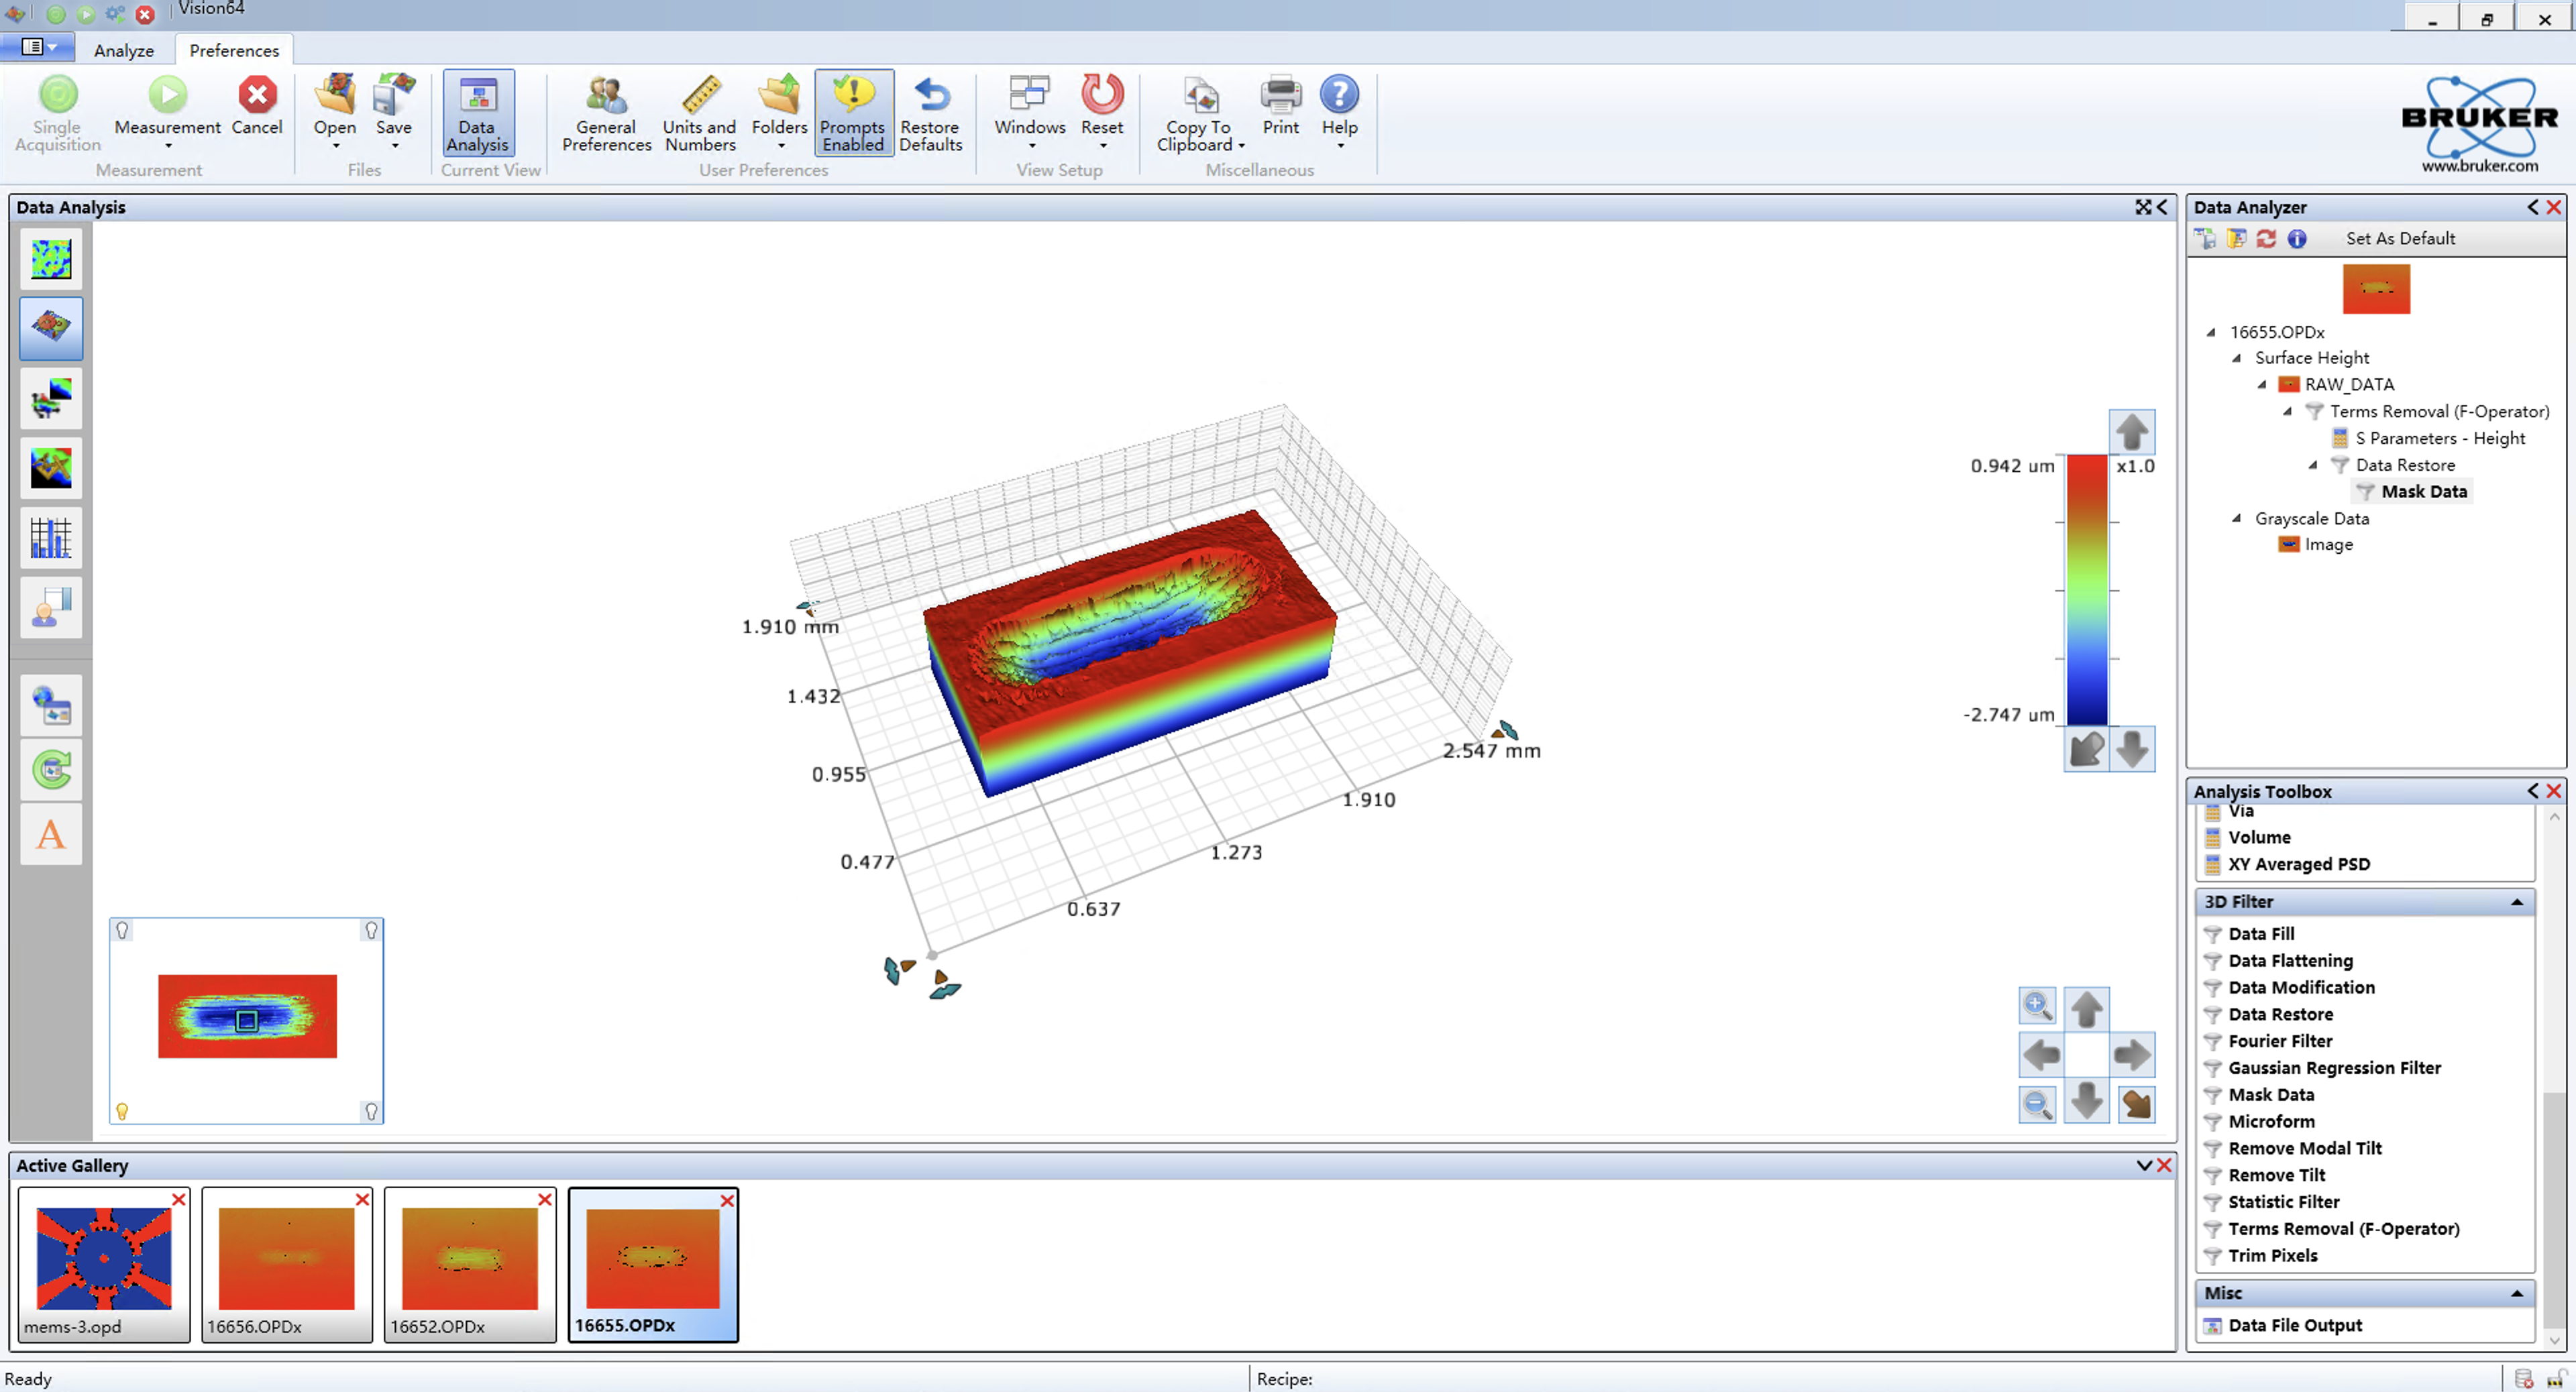2576x1392 pixels.
Task: Toggle the lit lightbulb in thumbnail preview corner
Action: pyautogui.click(x=122, y=1111)
